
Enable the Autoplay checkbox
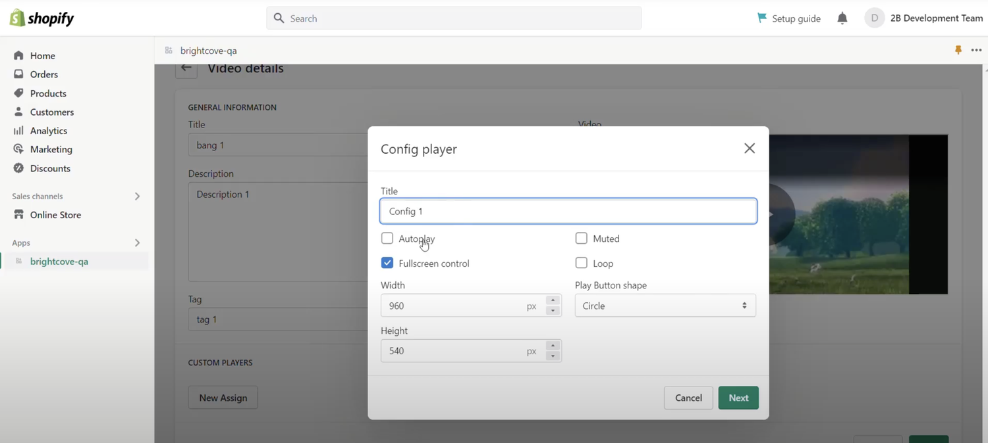click(387, 238)
